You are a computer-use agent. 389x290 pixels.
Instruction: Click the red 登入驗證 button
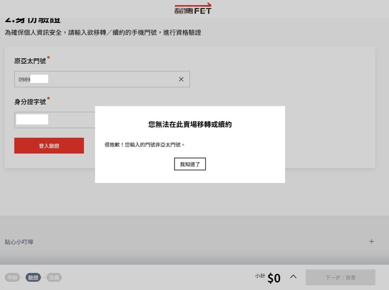pyautogui.click(x=49, y=145)
